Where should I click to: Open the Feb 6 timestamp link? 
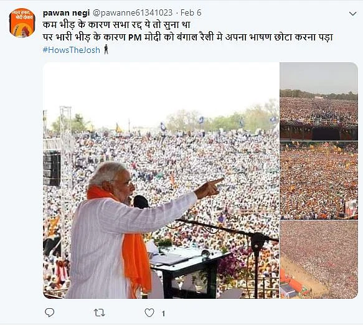click(191, 12)
